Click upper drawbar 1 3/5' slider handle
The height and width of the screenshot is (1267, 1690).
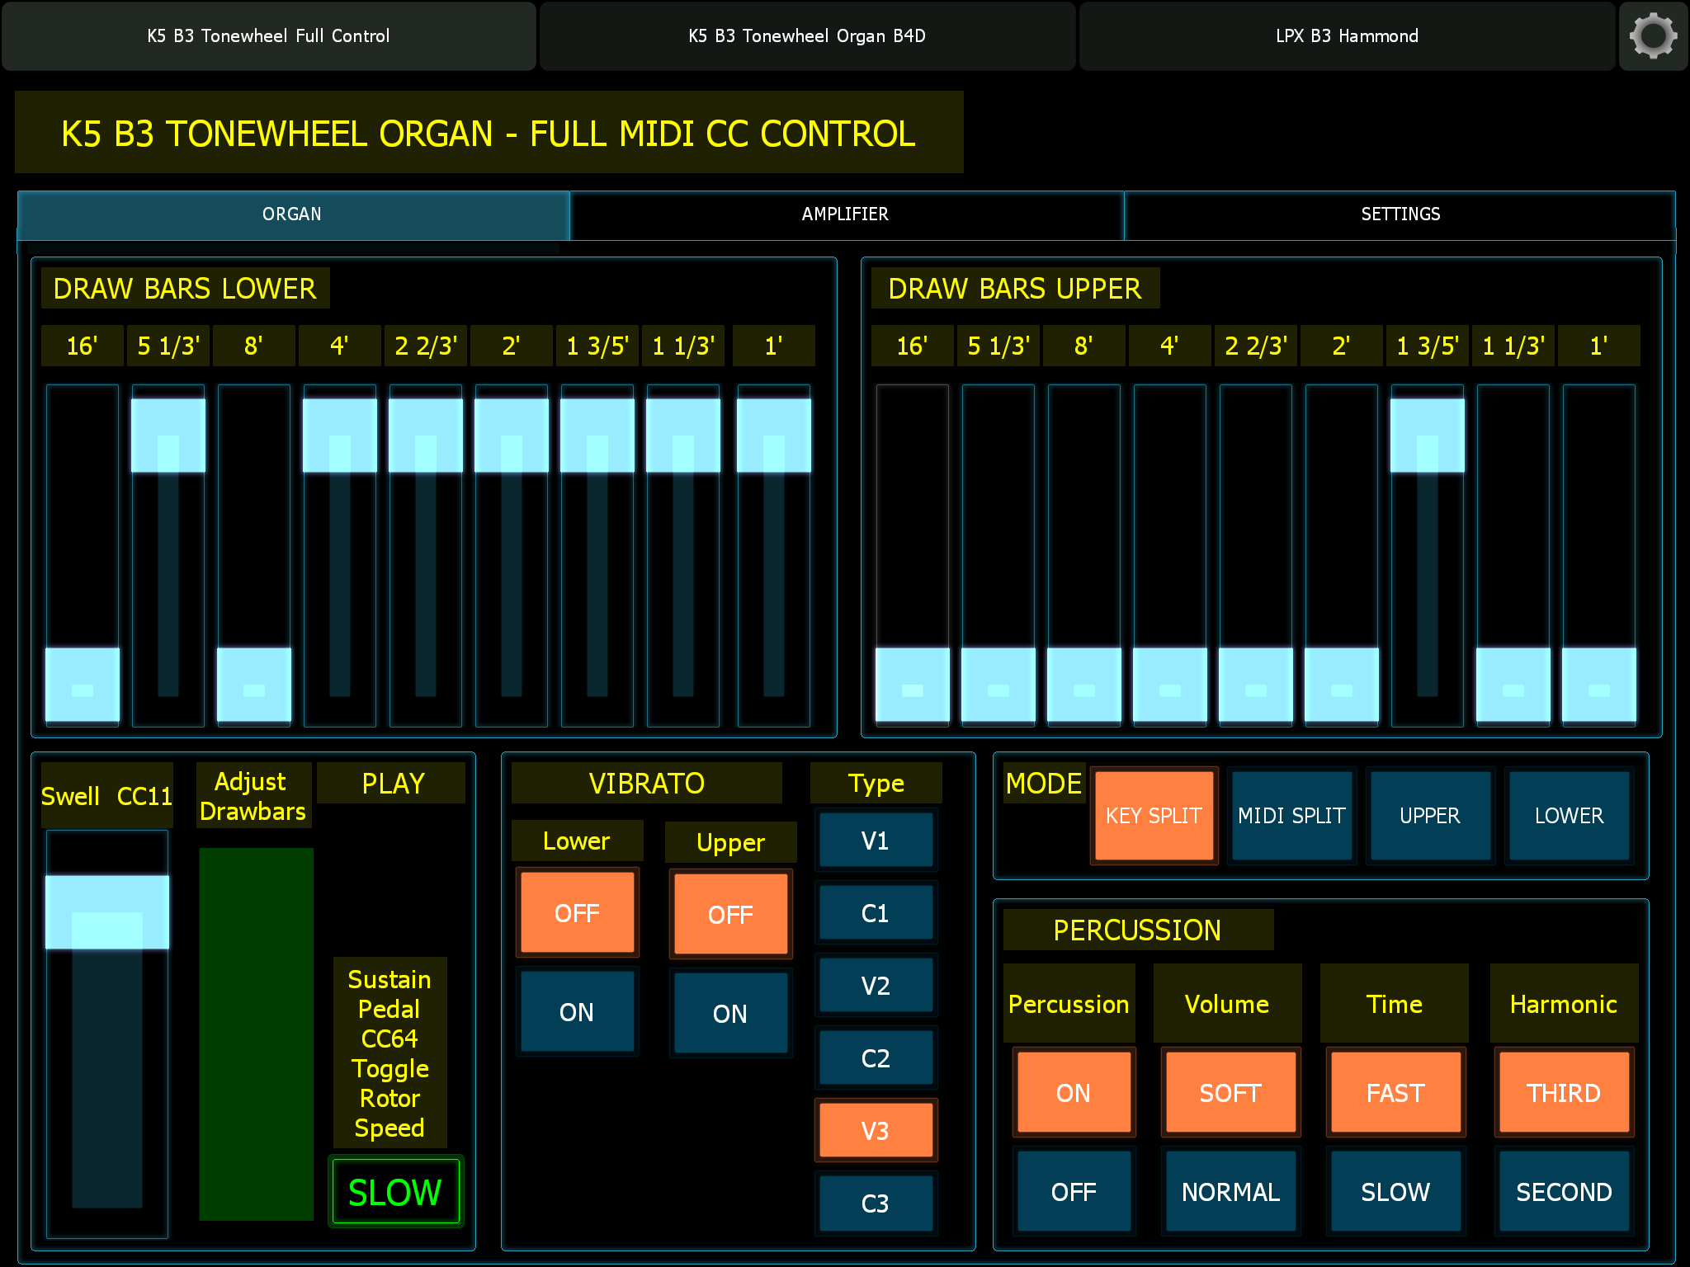pyautogui.click(x=1428, y=436)
